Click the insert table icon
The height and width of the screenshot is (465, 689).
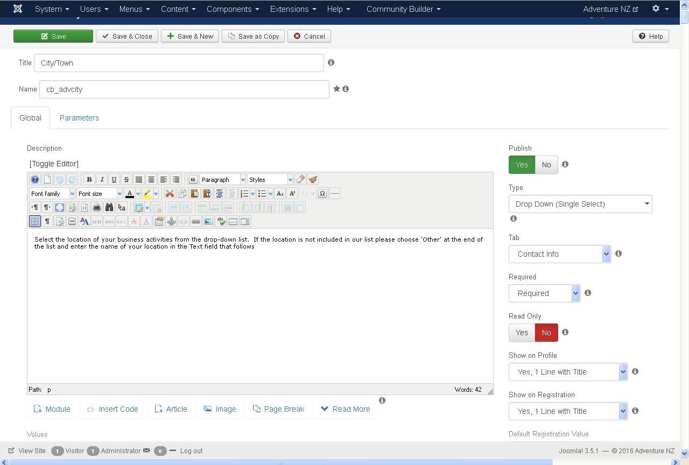pos(139,207)
